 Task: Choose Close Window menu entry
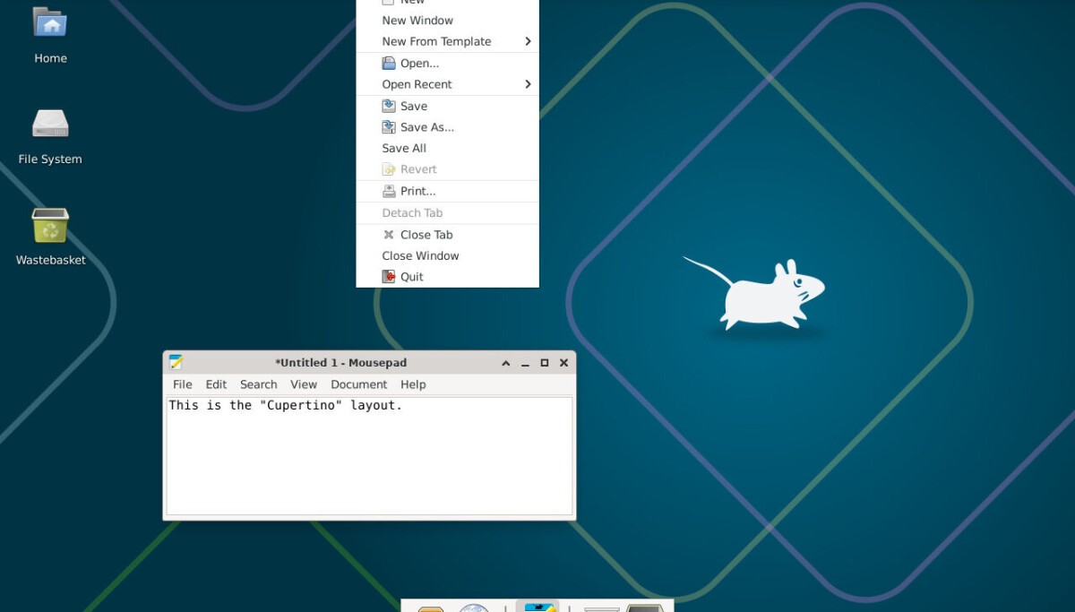point(448,255)
